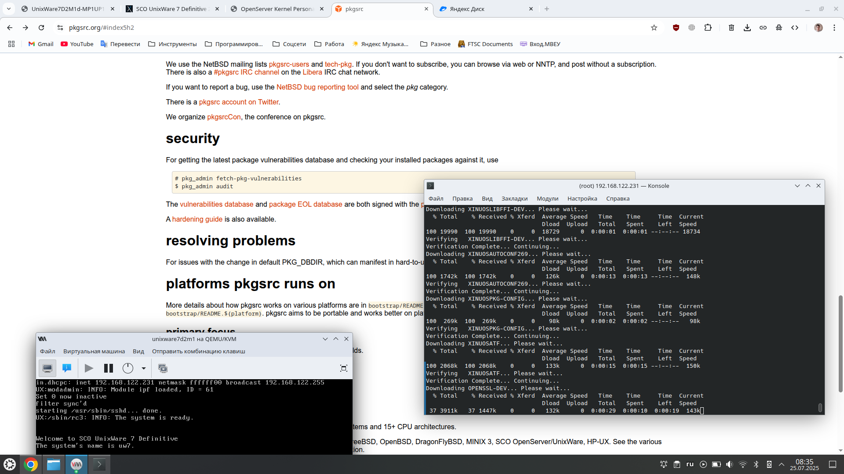Expand the Разное bookmark folder
This screenshot has height=474, width=844.
(x=436, y=44)
